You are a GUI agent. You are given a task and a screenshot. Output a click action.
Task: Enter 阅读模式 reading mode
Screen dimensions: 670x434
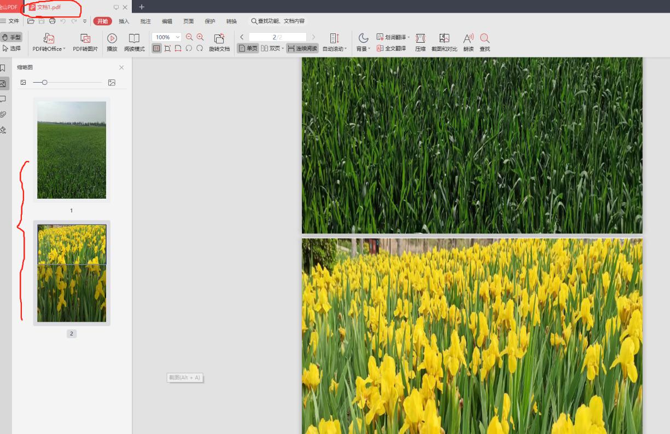click(134, 43)
